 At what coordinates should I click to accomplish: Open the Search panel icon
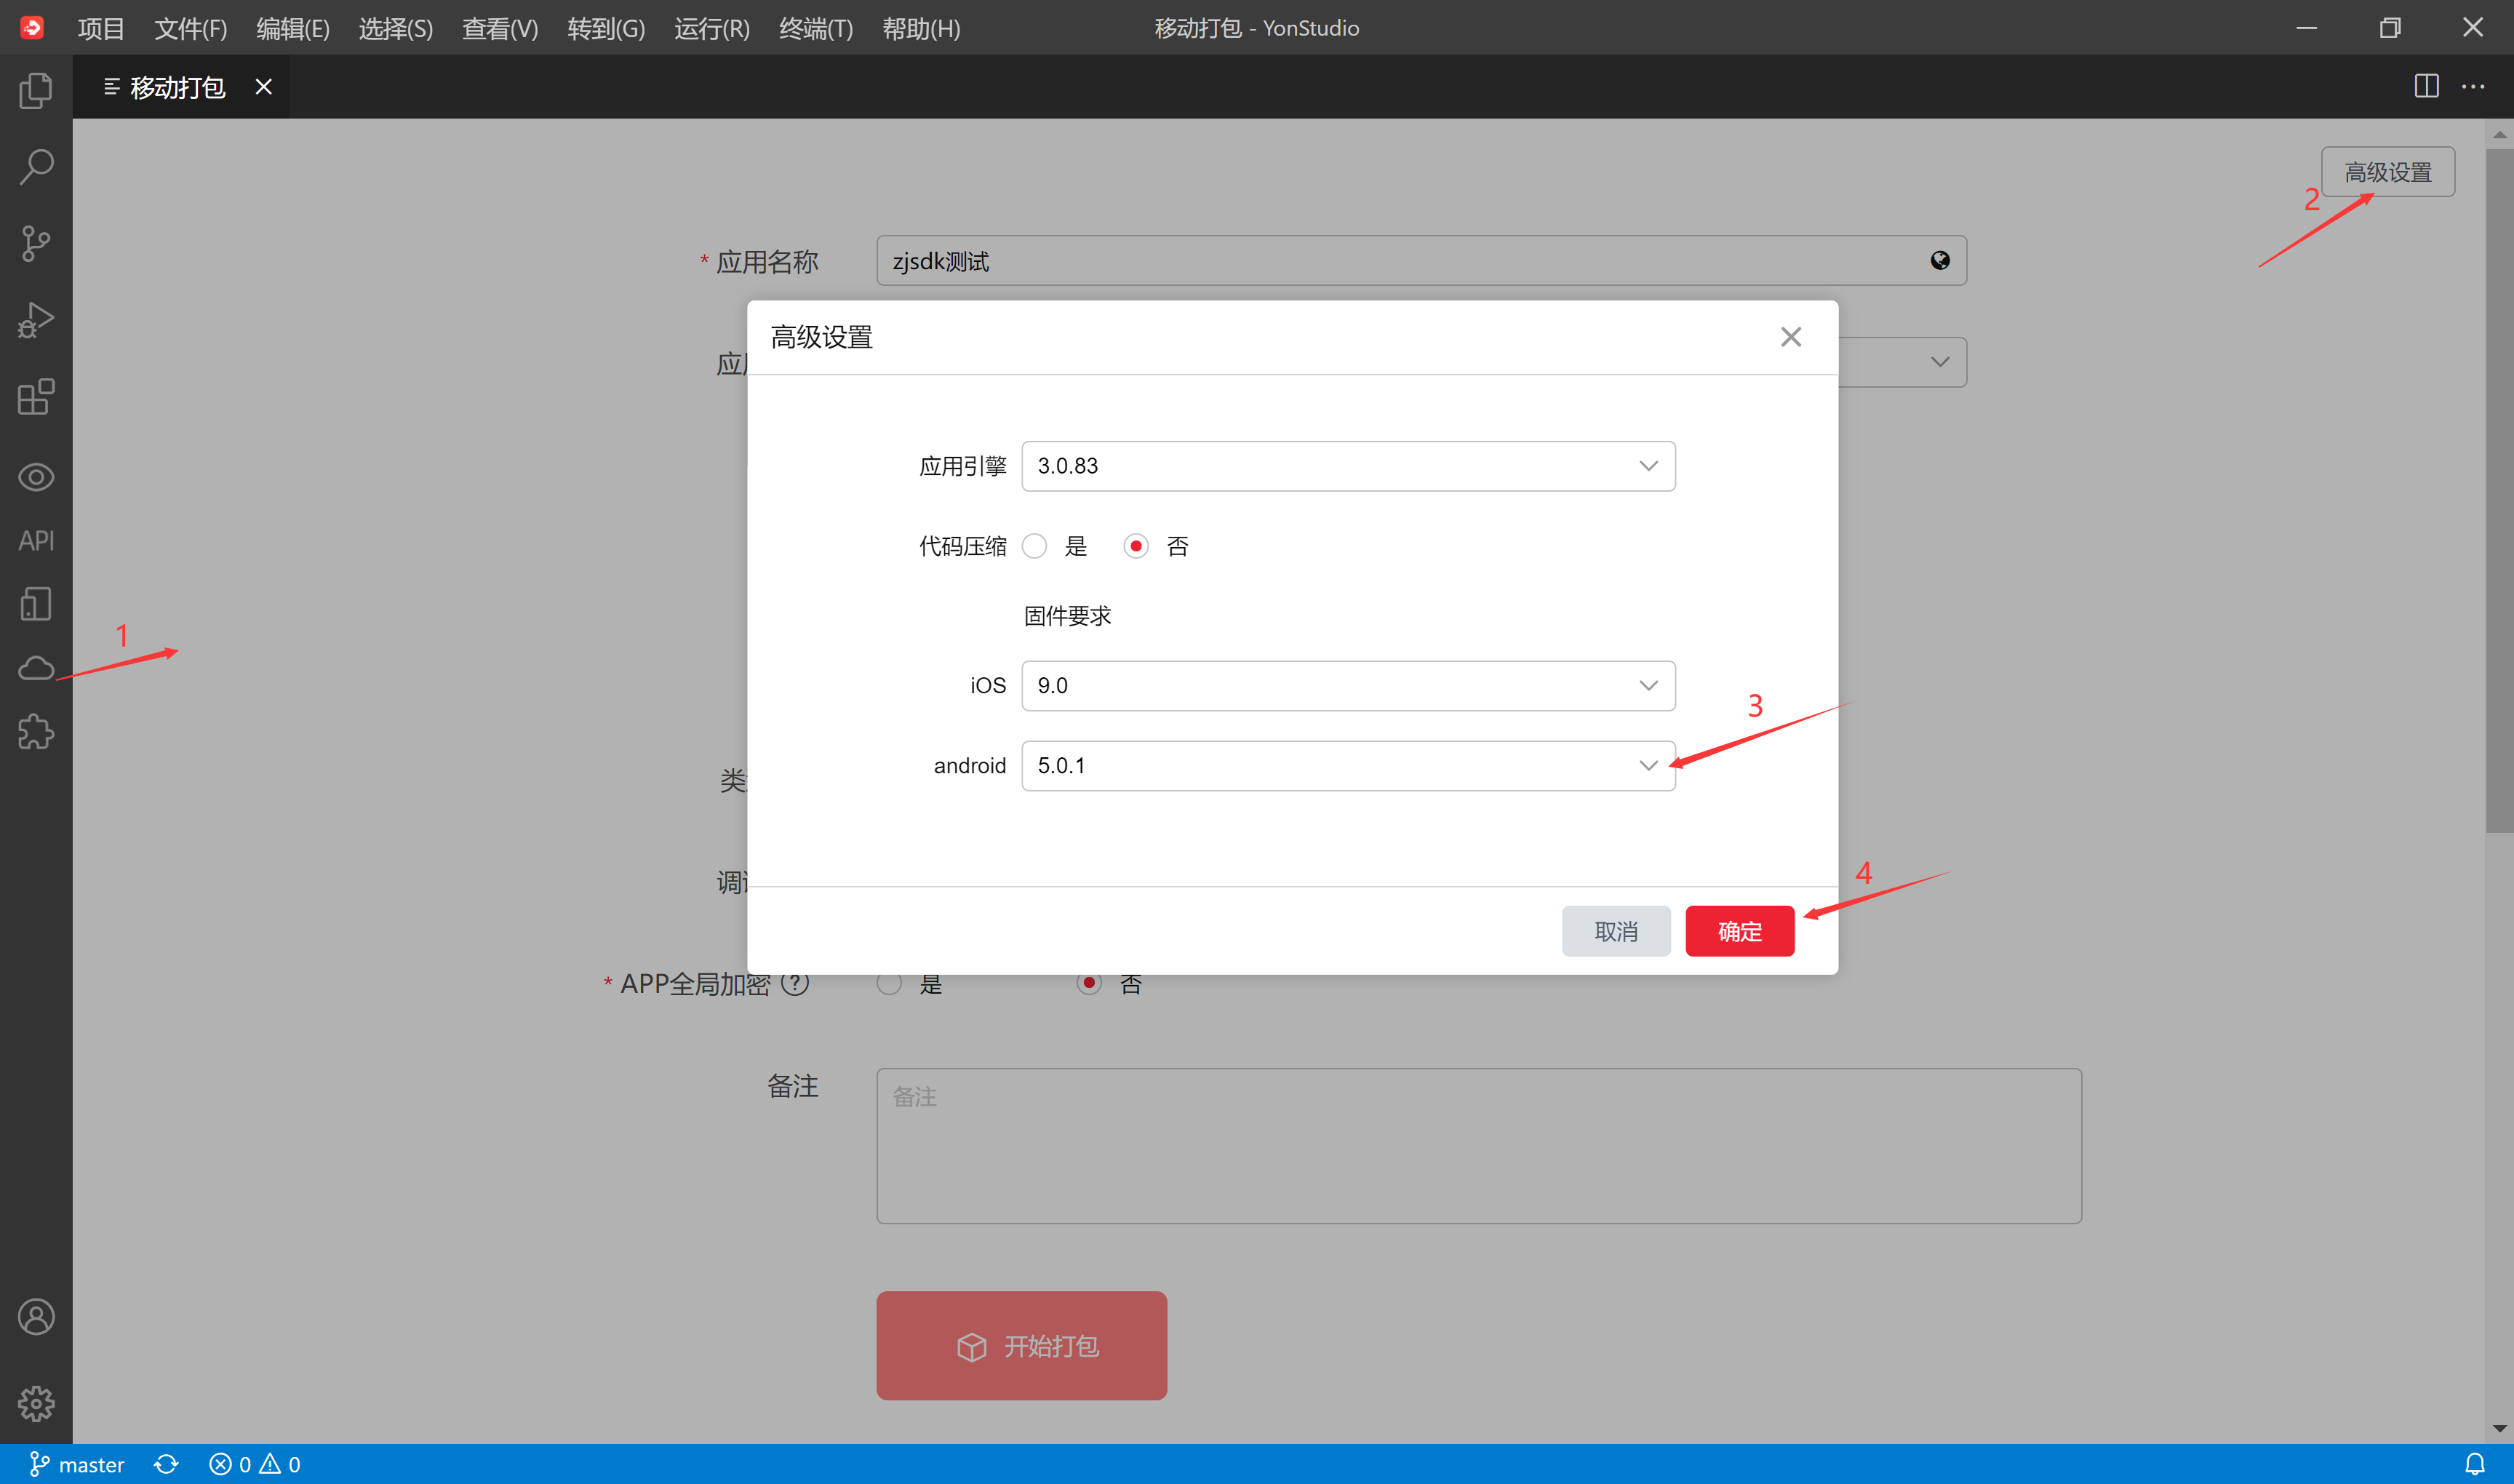(x=36, y=167)
